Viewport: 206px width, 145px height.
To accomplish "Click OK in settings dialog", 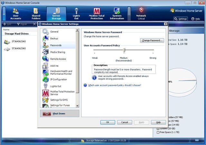I will [x=108, y=122].
